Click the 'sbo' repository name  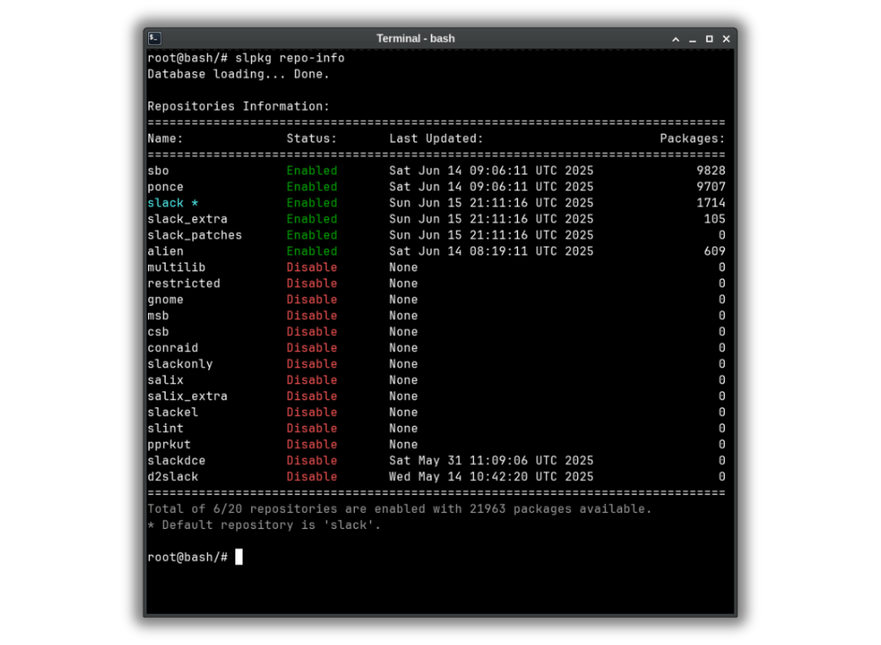[158, 171]
